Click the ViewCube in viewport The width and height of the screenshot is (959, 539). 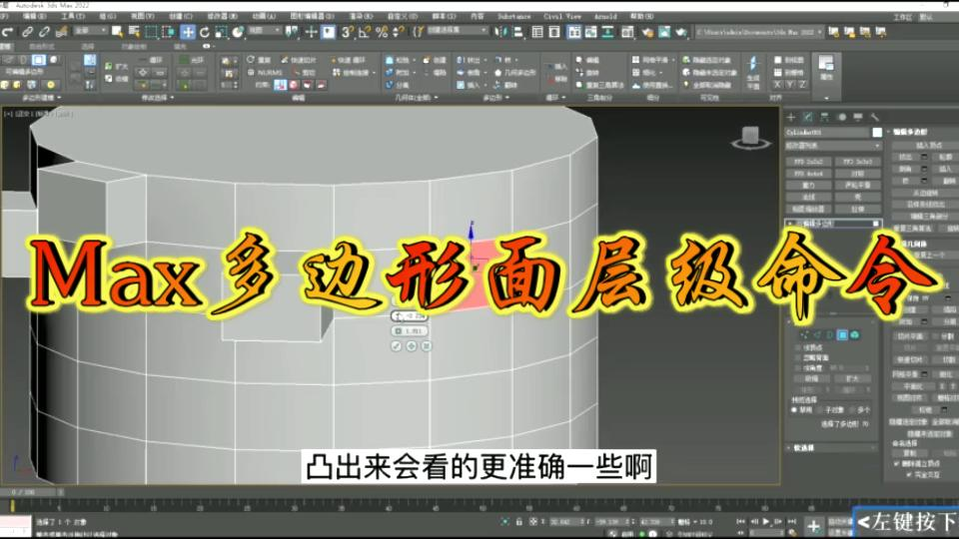coord(750,138)
